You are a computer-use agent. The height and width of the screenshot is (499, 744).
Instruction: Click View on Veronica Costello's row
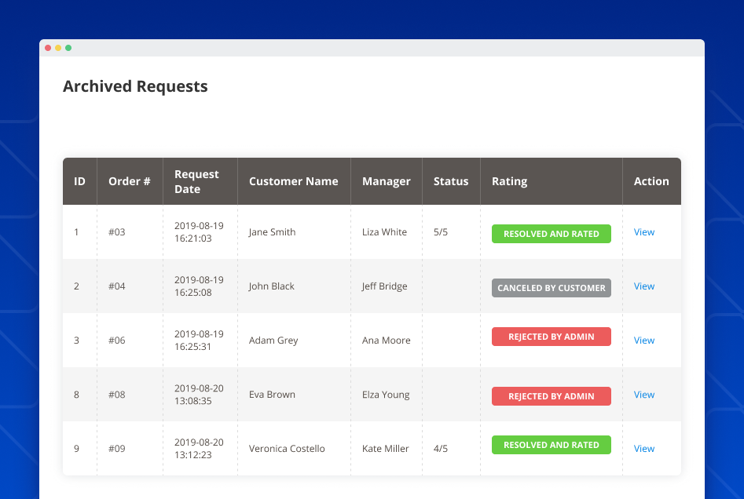[x=643, y=448]
